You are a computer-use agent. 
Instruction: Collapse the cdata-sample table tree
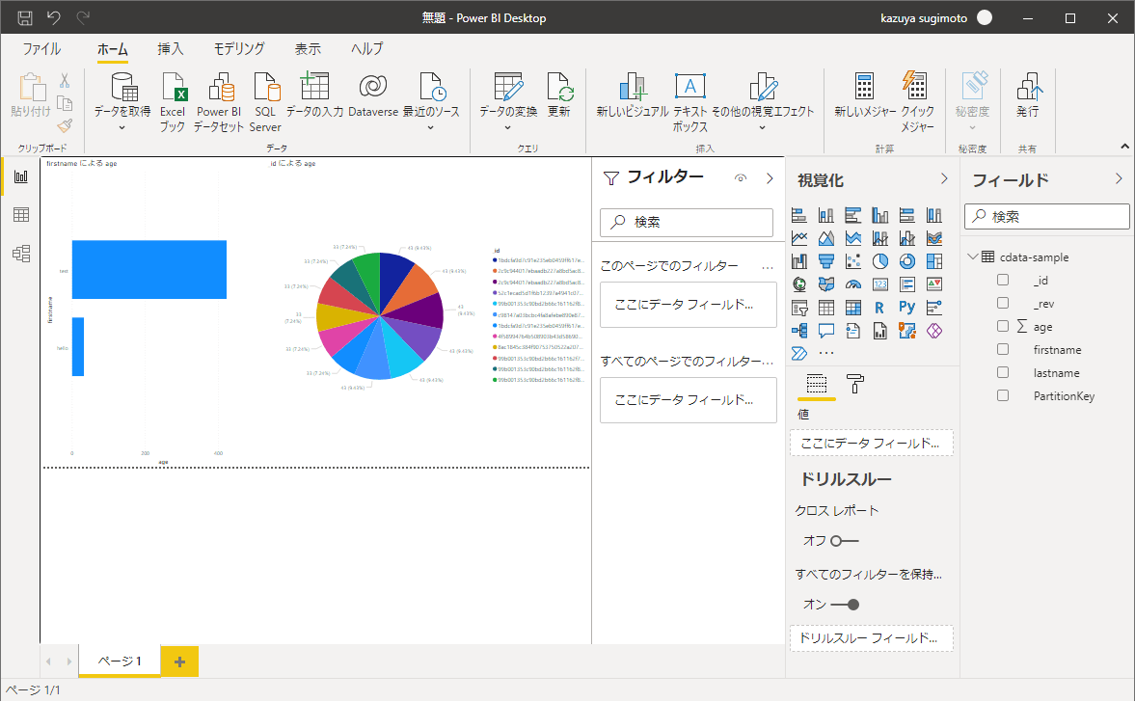(971, 257)
